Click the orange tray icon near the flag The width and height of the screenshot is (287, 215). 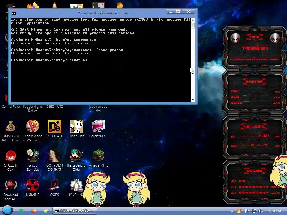coord(239,211)
